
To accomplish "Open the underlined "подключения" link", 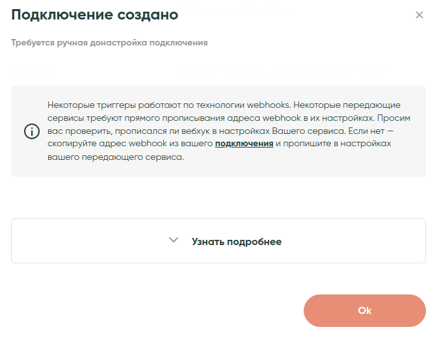I will pyautogui.click(x=244, y=144).
